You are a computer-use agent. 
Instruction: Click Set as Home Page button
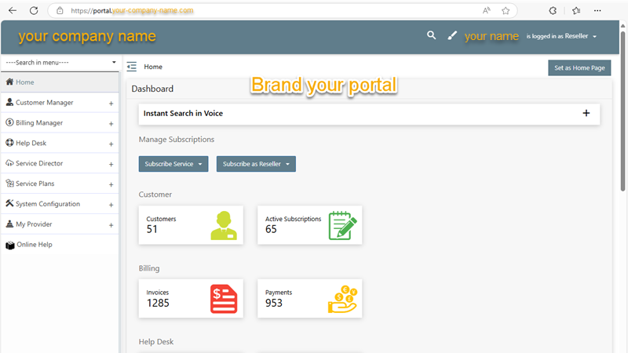[579, 67]
